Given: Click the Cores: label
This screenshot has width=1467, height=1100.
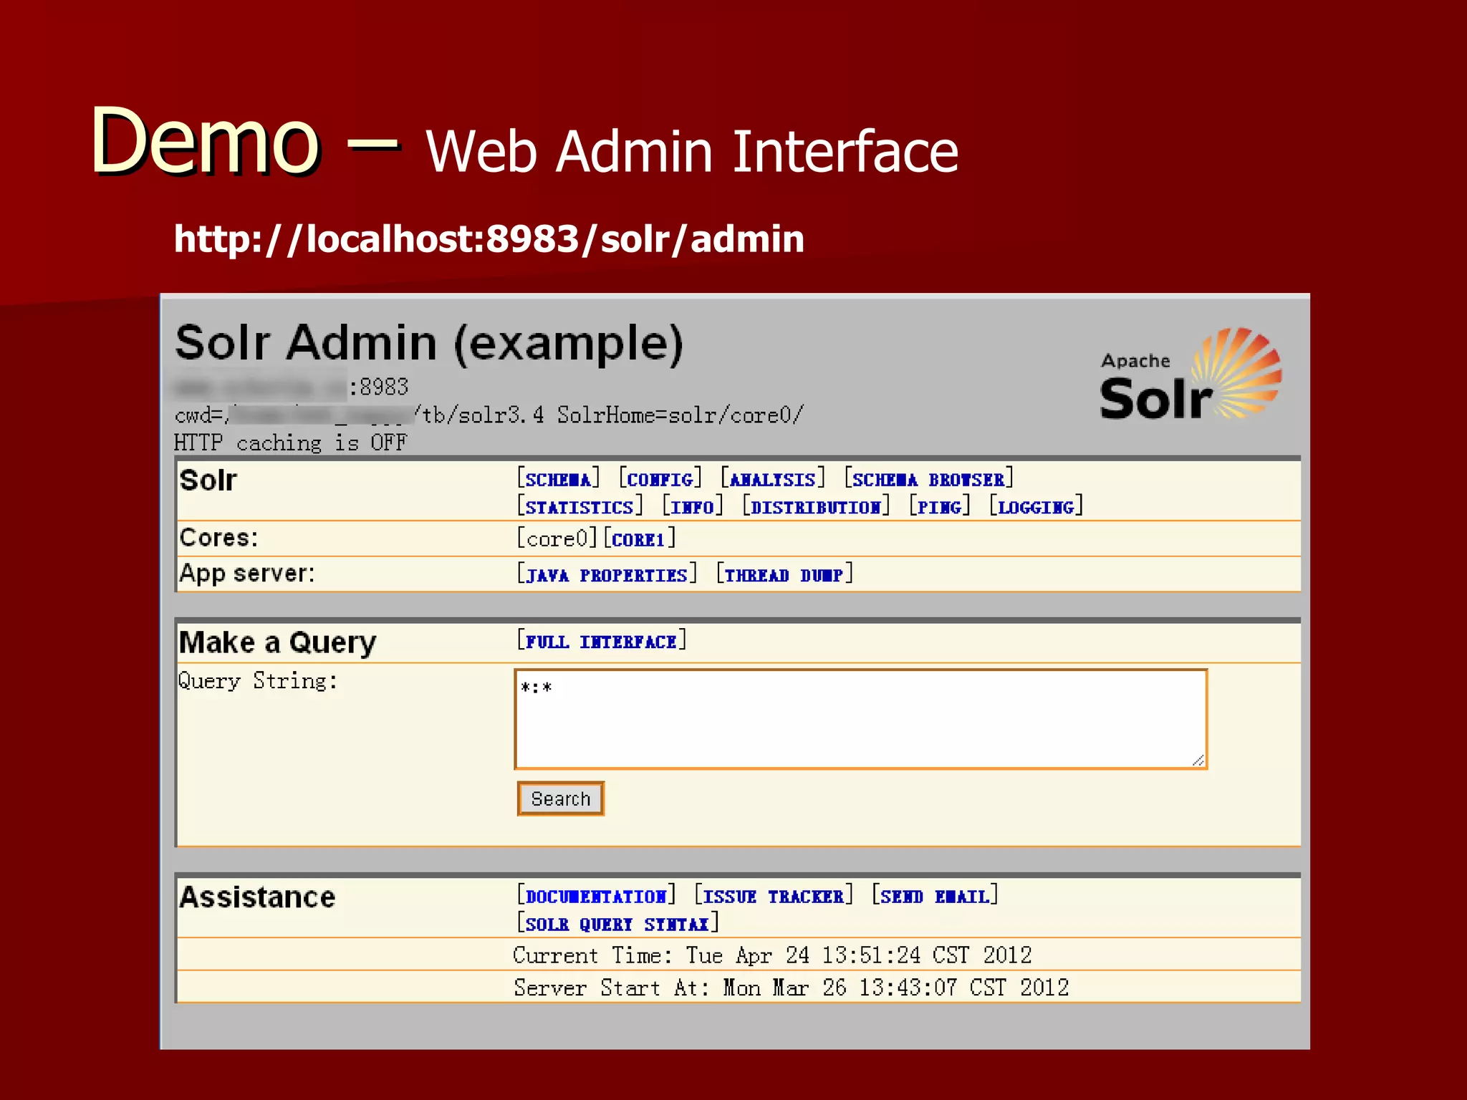Looking at the screenshot, I should click(218, 538).
